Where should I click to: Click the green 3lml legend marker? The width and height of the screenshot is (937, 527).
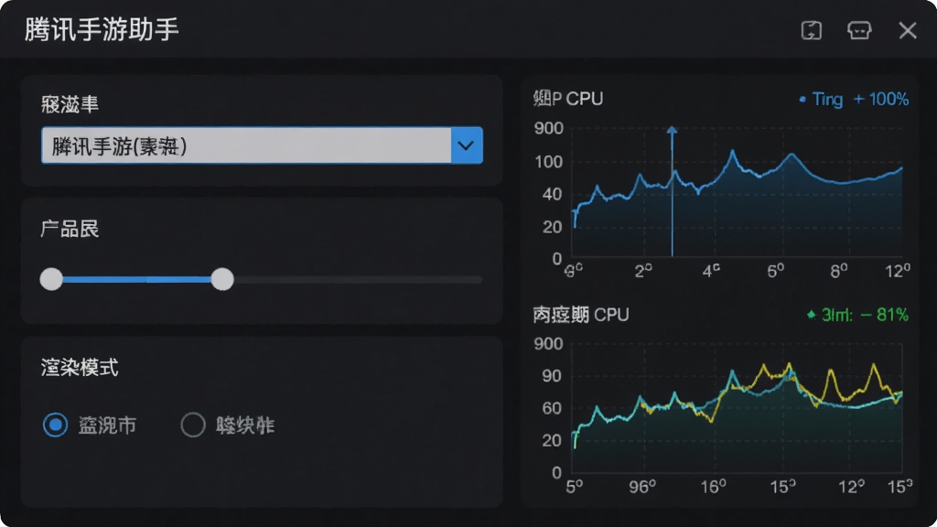click(x=811, y=315)
